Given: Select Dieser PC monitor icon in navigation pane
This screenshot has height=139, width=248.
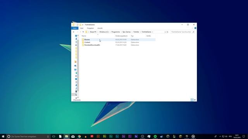Looking at the screenshot, I should click(76, 69).
